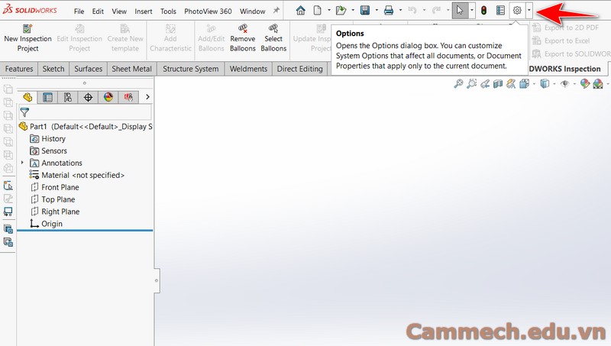Select Right Plane in tree

pyautogui.click(x=55, y=211)
